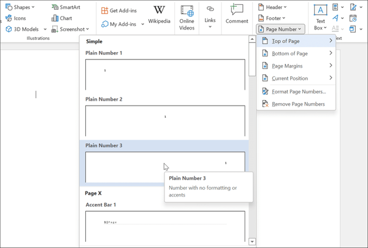Expand the Page Margins submenu arrow
Image resolution: width=368 pixels, height=248 pixels.
(x=331, y=65)
